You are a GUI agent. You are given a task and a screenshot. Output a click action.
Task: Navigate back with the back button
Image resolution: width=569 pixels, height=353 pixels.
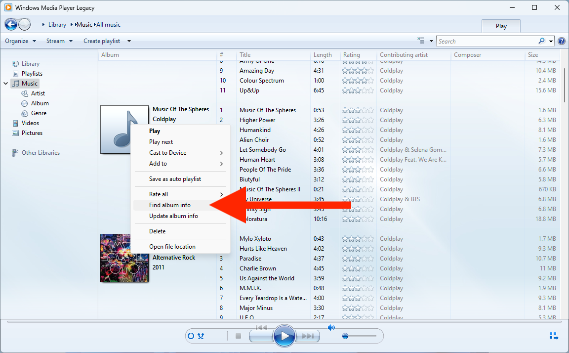[11, 24]
